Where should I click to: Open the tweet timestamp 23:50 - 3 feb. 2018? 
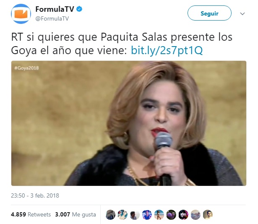click(35, 195)
